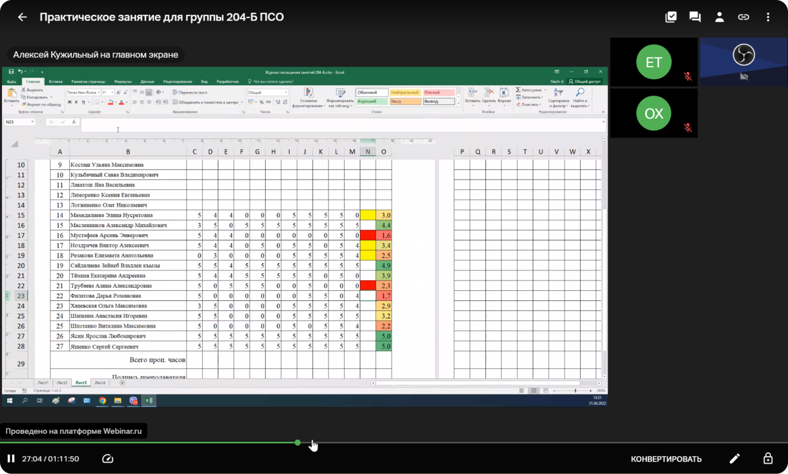The height and width of the screenshot is (474, 788).
Task: Click the Chrome icon in the Windows taskbar
Action: click(x=102, y=400)
